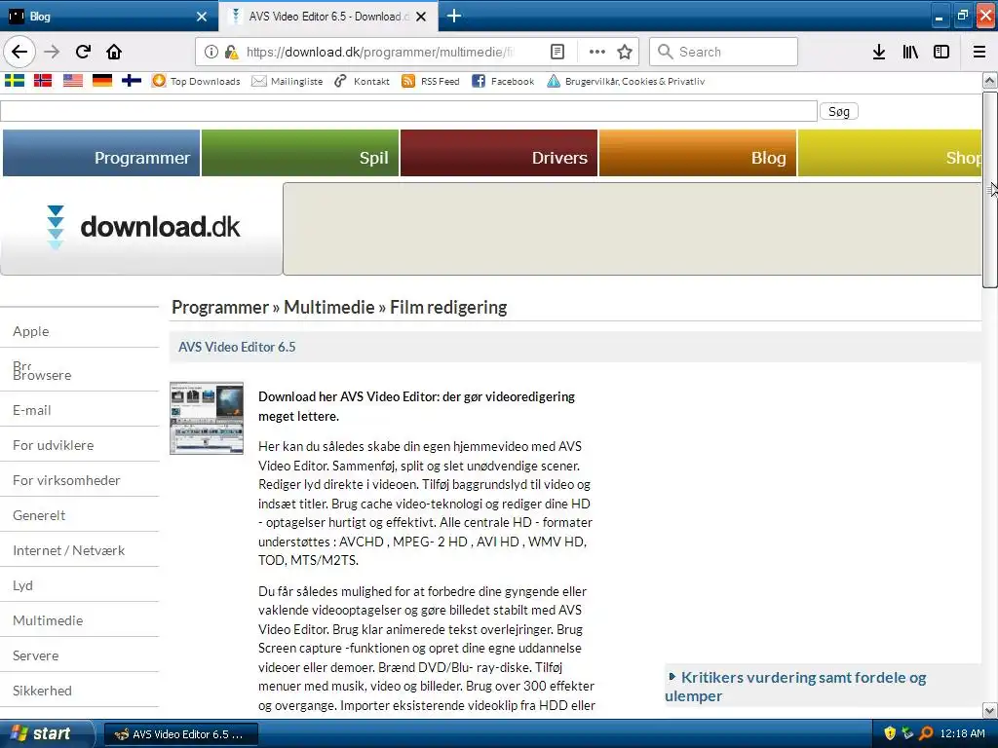Screen dimensions: 998x748
Task: Open the AVS Video Editor screenshot thumbnail
Action: point(207,418)
